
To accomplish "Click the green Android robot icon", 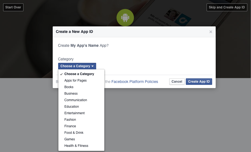I will (125, 18).
